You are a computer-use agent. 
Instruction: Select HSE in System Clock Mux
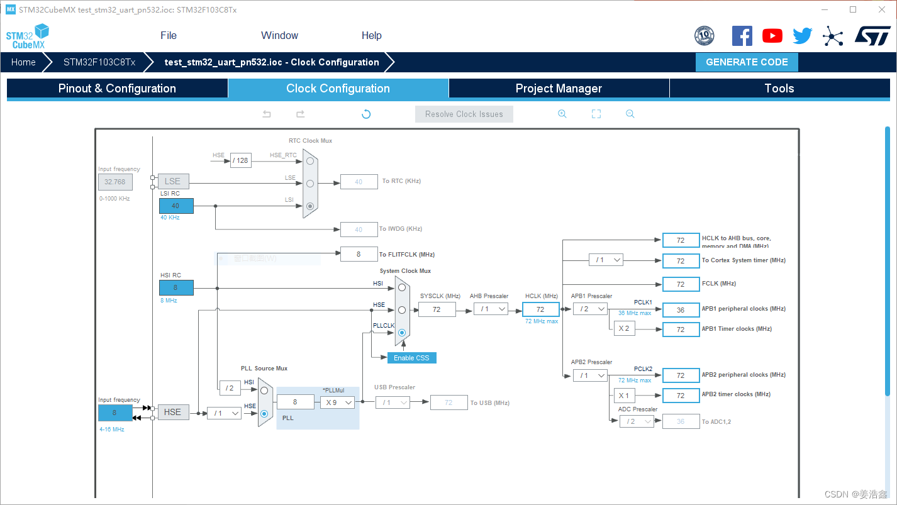pyautogui.click(x=402, y=309)
